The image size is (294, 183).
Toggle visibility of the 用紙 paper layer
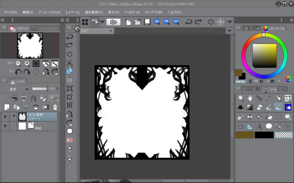click(x=5, y=126)
